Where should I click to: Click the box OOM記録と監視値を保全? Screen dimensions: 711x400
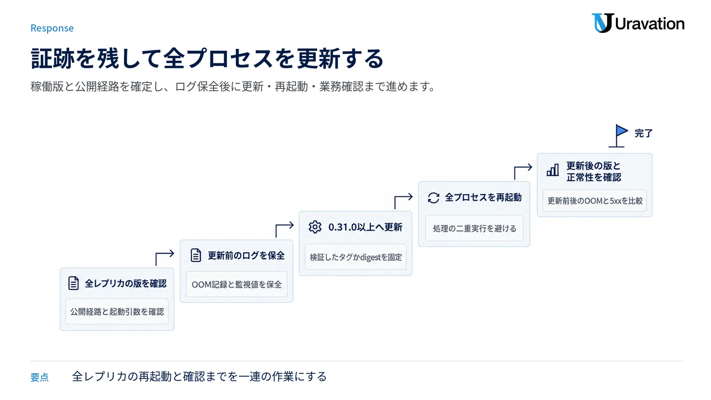point(236,284)
